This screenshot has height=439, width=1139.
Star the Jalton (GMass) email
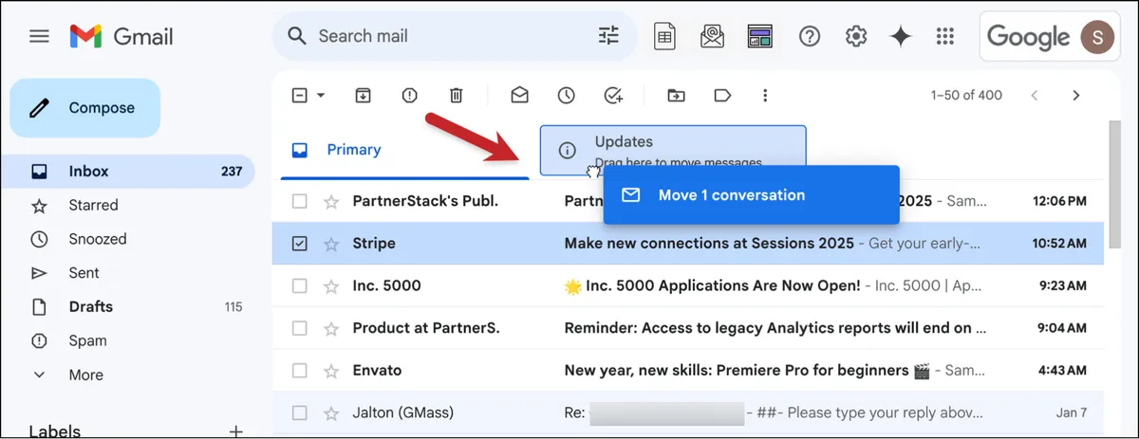click(x=331, y=412)
